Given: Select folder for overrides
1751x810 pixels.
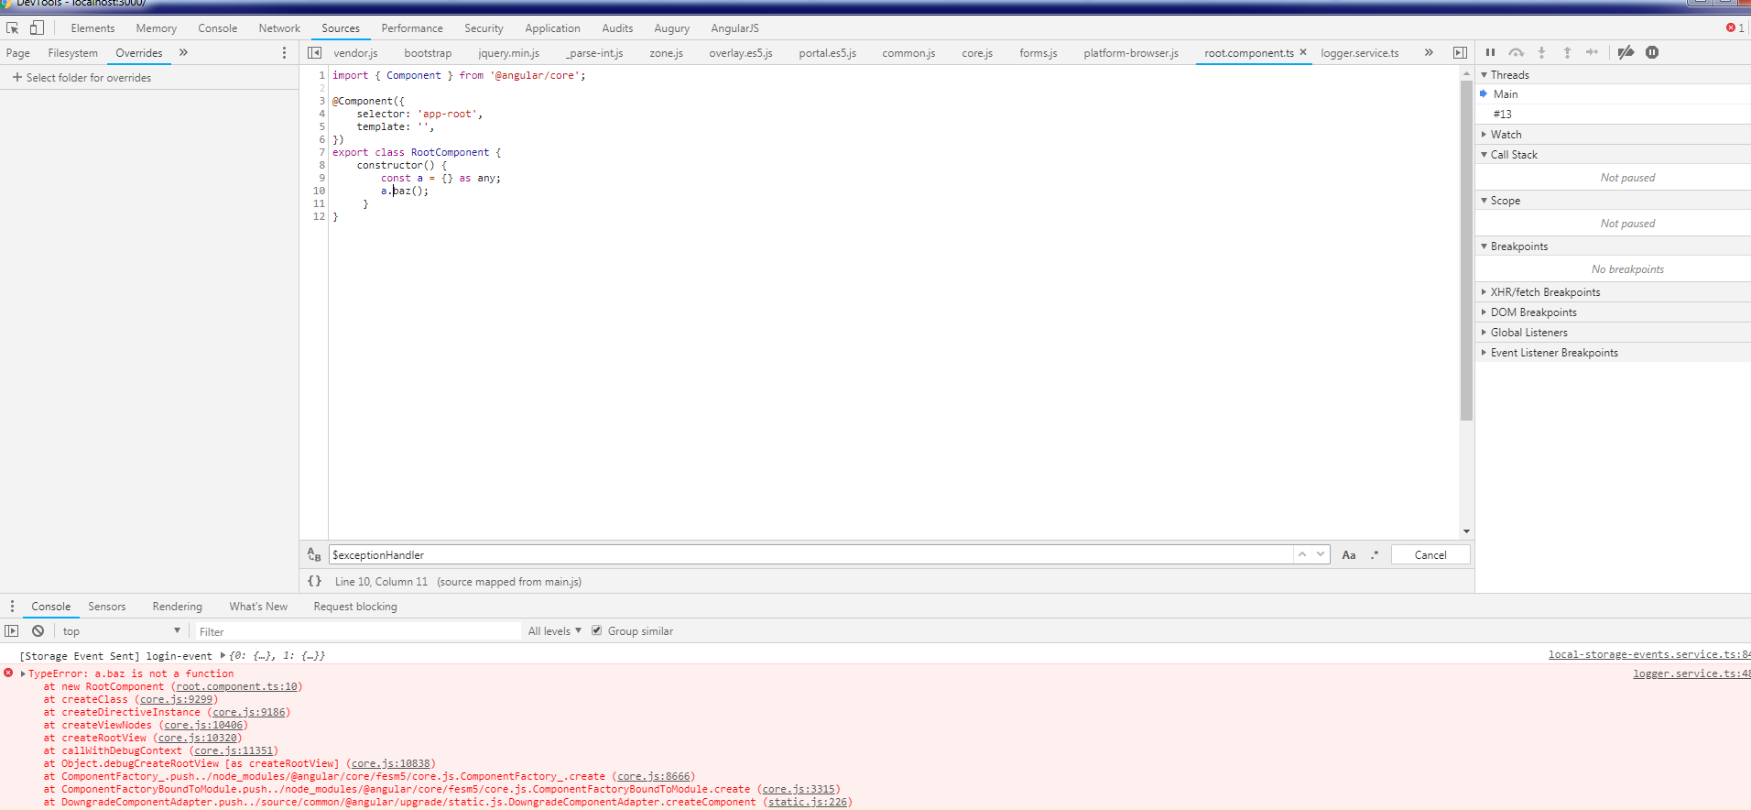Looking at the screenshot, I should click(x=82, y=78).
